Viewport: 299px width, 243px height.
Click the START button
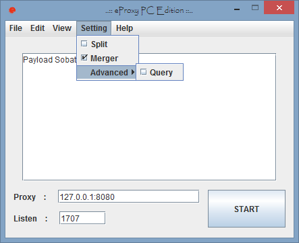point(246,209)
